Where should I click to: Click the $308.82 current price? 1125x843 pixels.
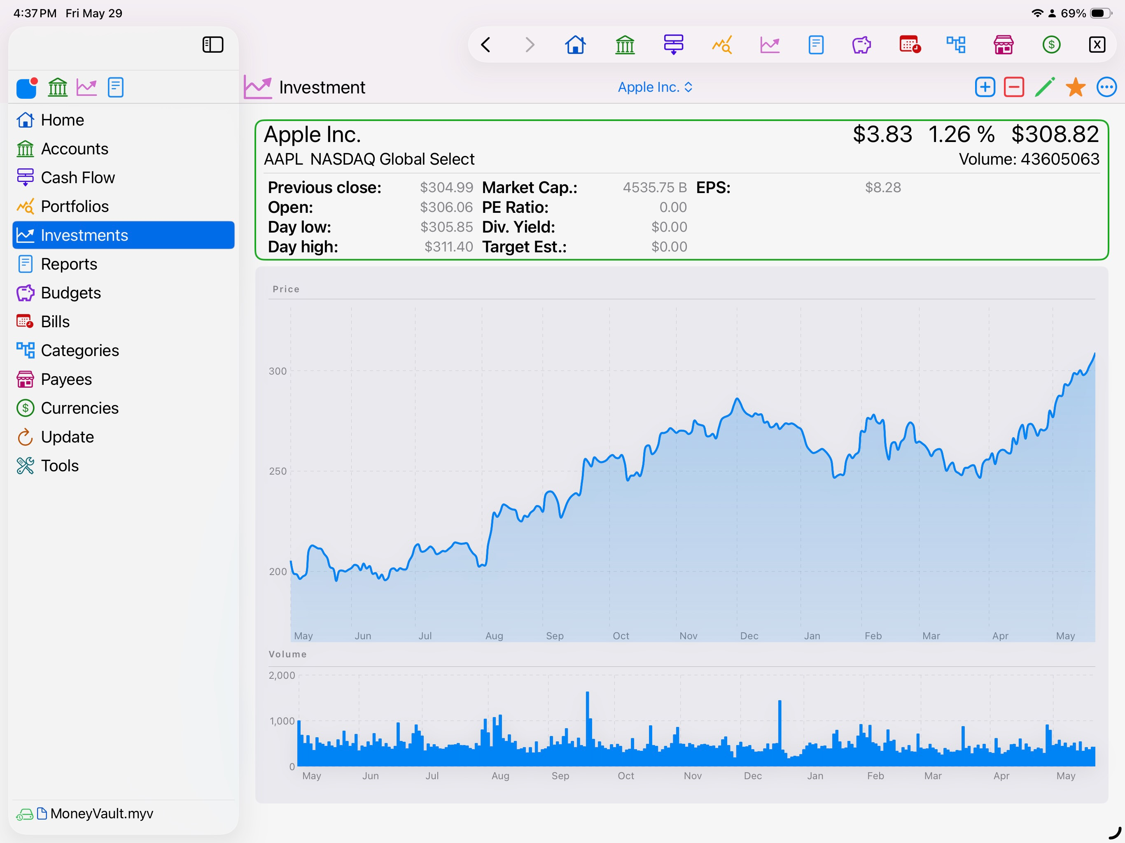click(1055, 134)
